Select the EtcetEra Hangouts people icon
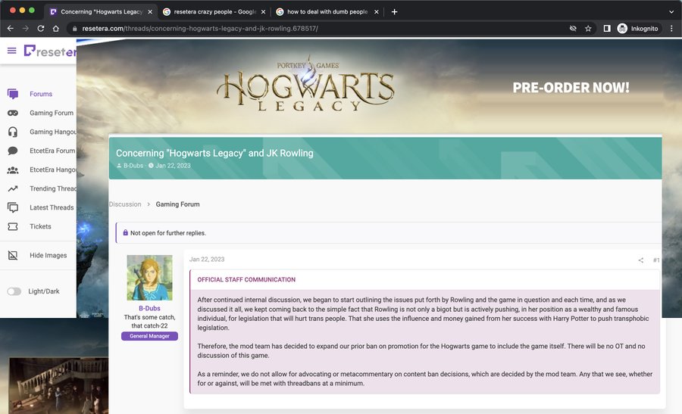 pyautogui.click(x=13, y=170)
